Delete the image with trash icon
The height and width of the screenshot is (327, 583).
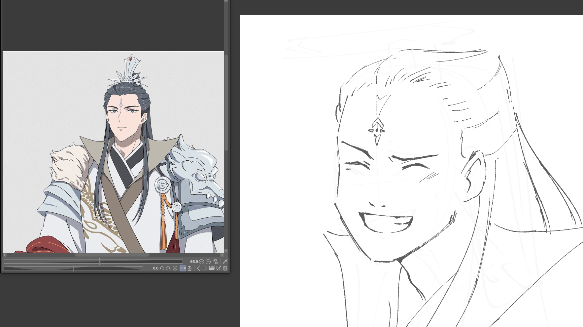(225, 268)
